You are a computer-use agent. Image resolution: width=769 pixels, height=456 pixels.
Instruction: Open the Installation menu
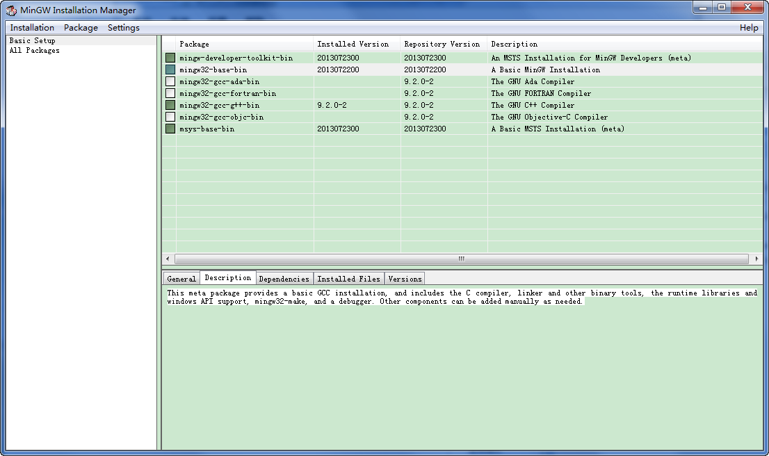click(32, 28)
